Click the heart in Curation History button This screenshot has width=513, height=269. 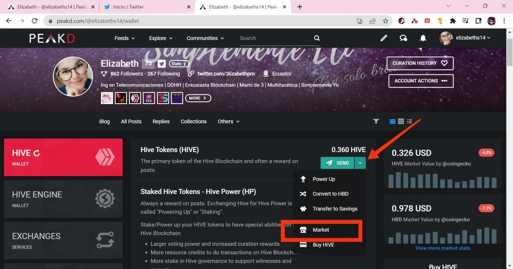click(x=444, y=63)
